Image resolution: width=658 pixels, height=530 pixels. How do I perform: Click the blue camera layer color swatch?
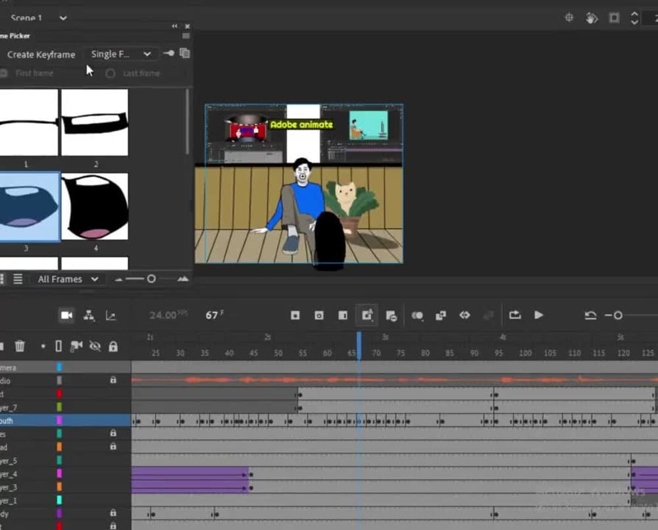coord(59,367)
